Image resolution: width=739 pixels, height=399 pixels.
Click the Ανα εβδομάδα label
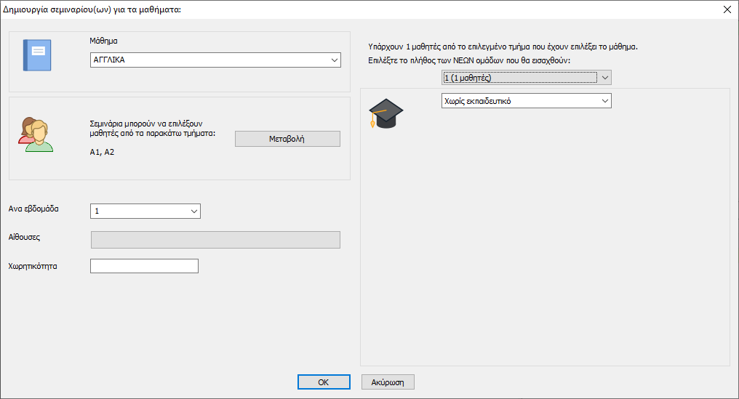(33, 209)
